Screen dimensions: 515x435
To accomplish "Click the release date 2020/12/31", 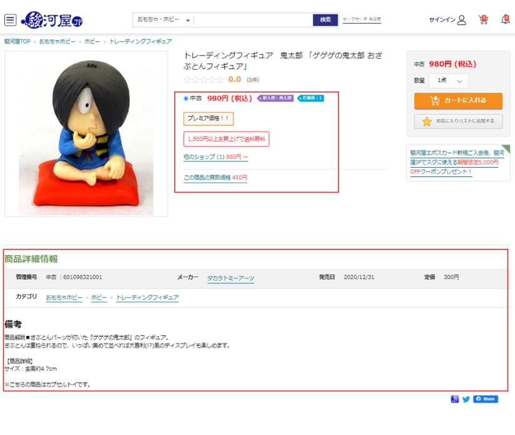I will (x=359, y=277).
